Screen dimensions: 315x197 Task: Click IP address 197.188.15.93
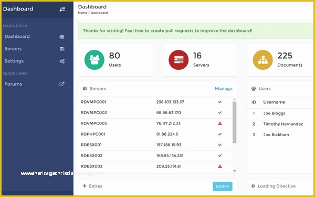point(169,145)
